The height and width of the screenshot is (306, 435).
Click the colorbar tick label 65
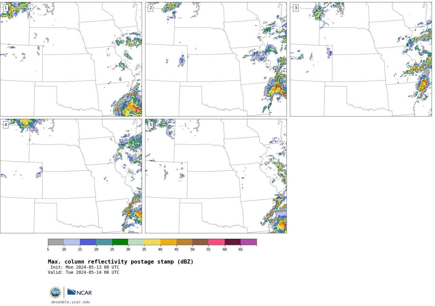point(241,250)
